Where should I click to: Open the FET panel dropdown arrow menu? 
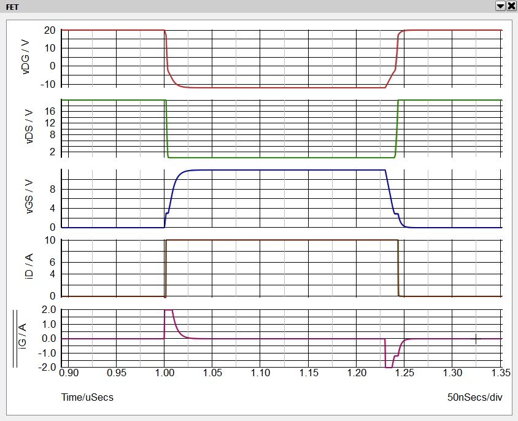[500, 6]
